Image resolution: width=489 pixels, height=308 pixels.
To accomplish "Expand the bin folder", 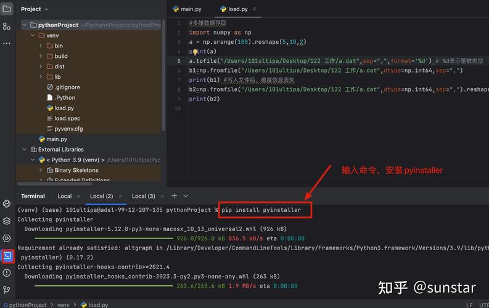I will click(x=41, y=46).
